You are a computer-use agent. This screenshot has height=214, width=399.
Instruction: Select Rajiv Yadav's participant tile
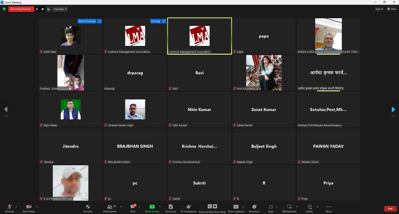pyautogui.click(x=70, y=109)
